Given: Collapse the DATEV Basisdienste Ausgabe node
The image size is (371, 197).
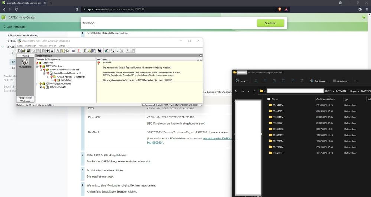Looking at the screenshot, I should click(x=41, y=70).
